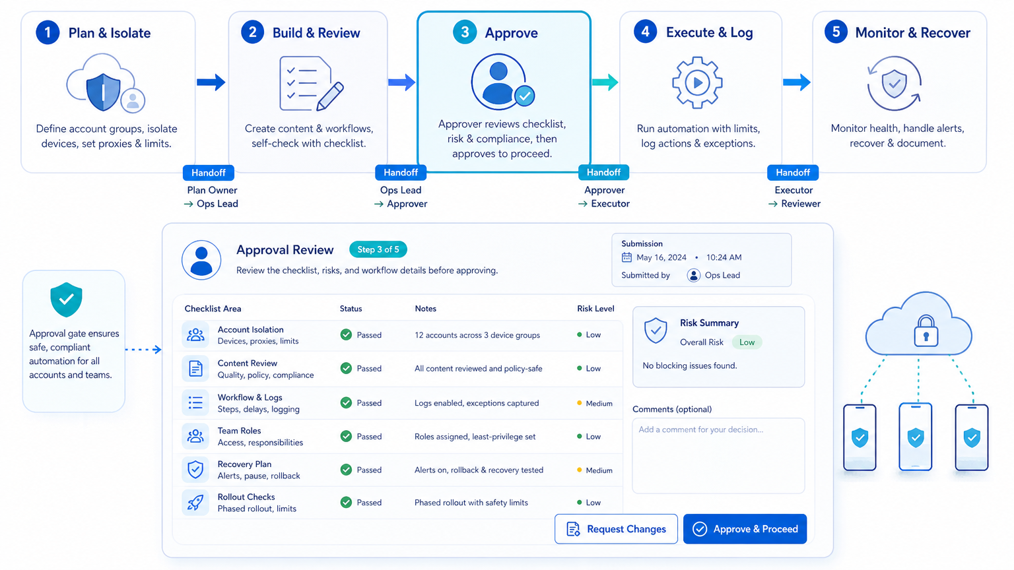Open the Plan & Isolate step title
This screenshot has height=570, width=1014.
[110, 33]
